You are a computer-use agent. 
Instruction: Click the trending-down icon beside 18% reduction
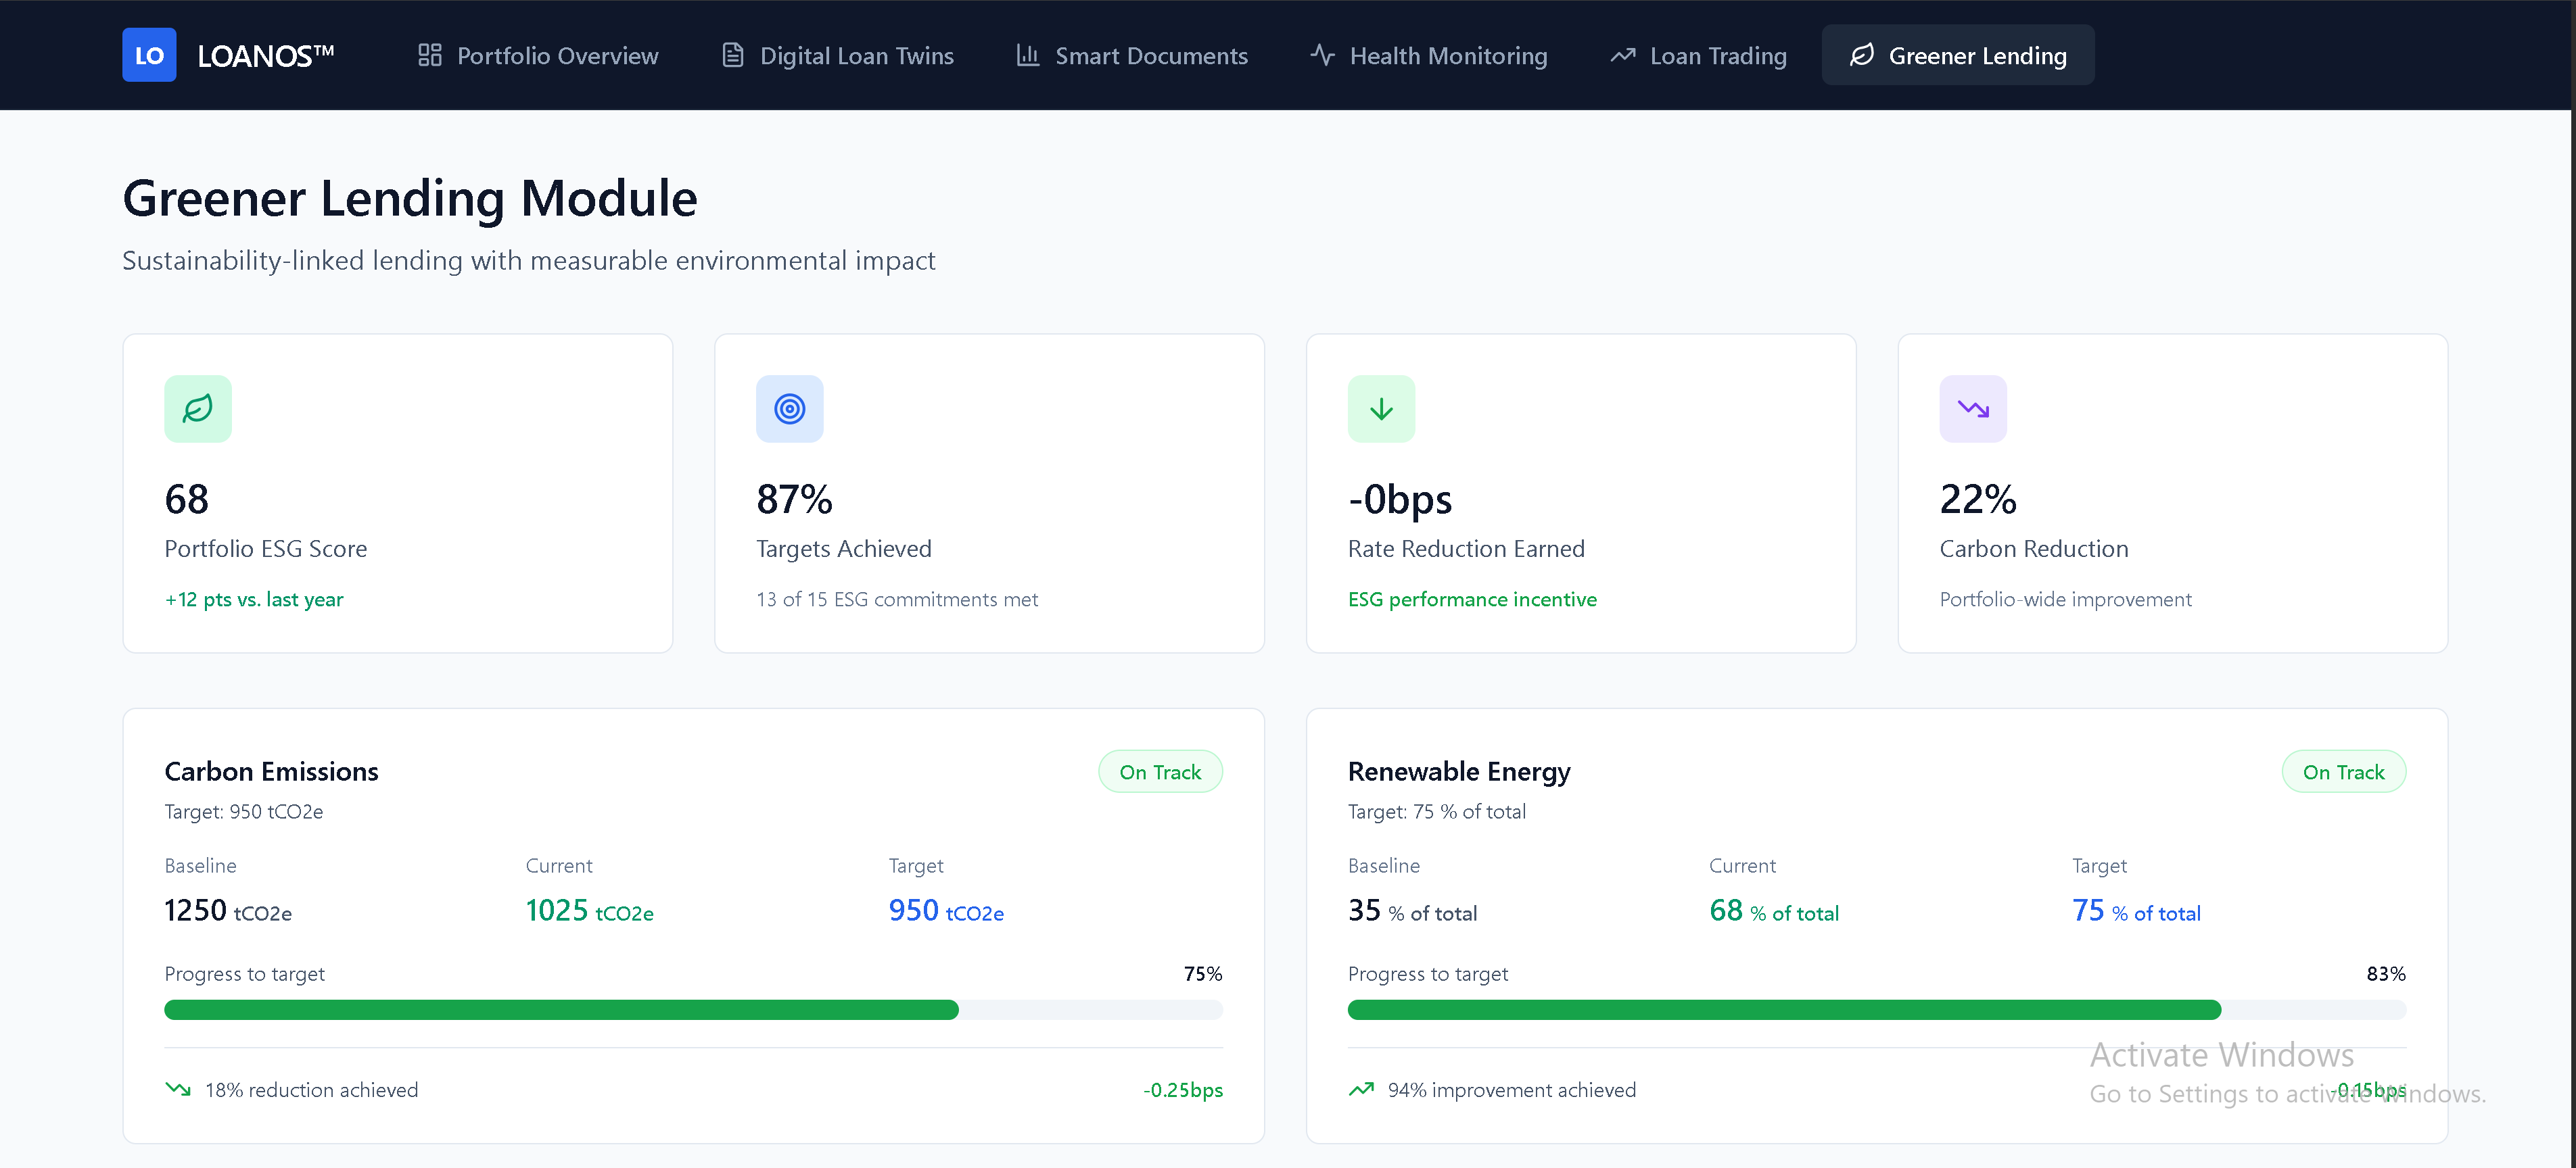point(178,1089)
